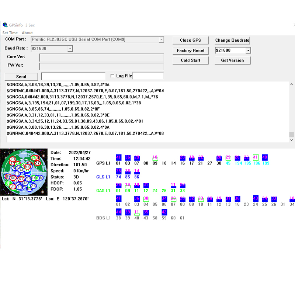Click GPS satellite 196 signal bar
This screenshot has width=295, height=295.
point(256,157)
